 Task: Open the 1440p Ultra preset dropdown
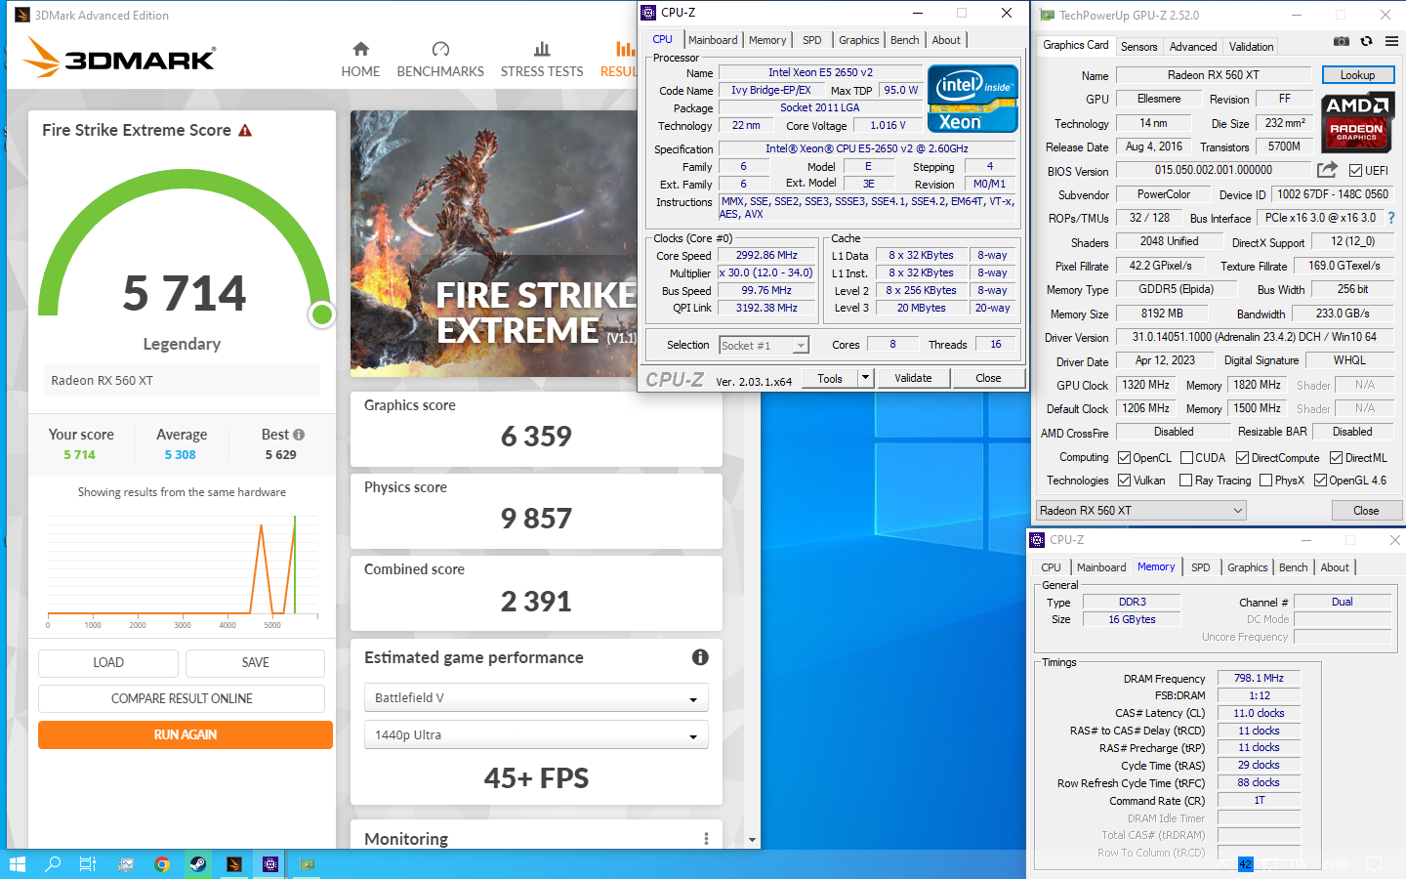point(536,735)
